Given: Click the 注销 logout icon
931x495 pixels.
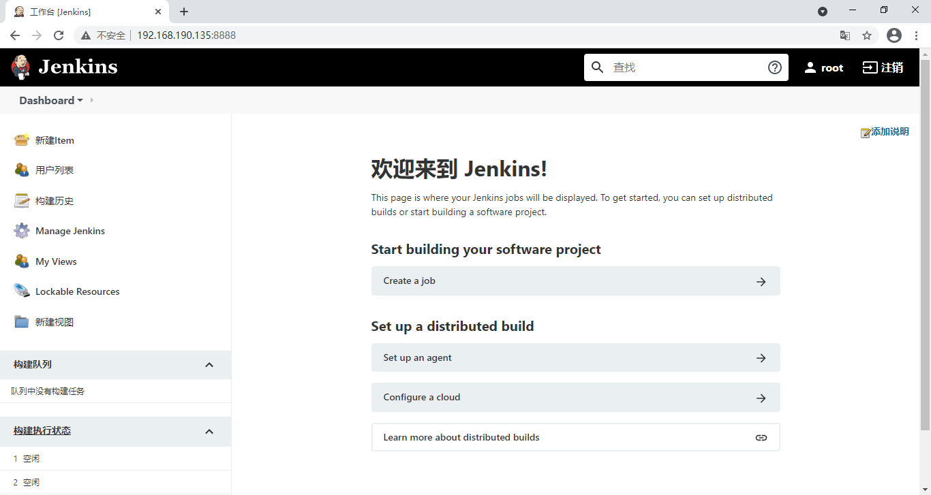Looking at the screenshot, I should [x=870, y=67].
